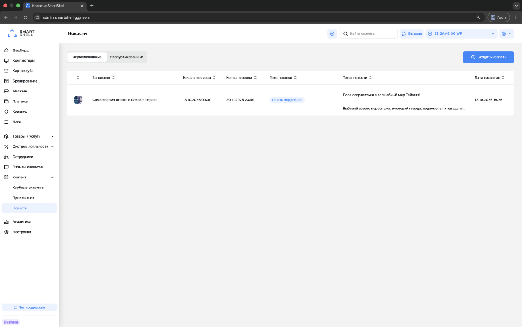Select Клубные аккаунты in Контент submenu
This screenshot has width=522, height=327.
[28, 188]
